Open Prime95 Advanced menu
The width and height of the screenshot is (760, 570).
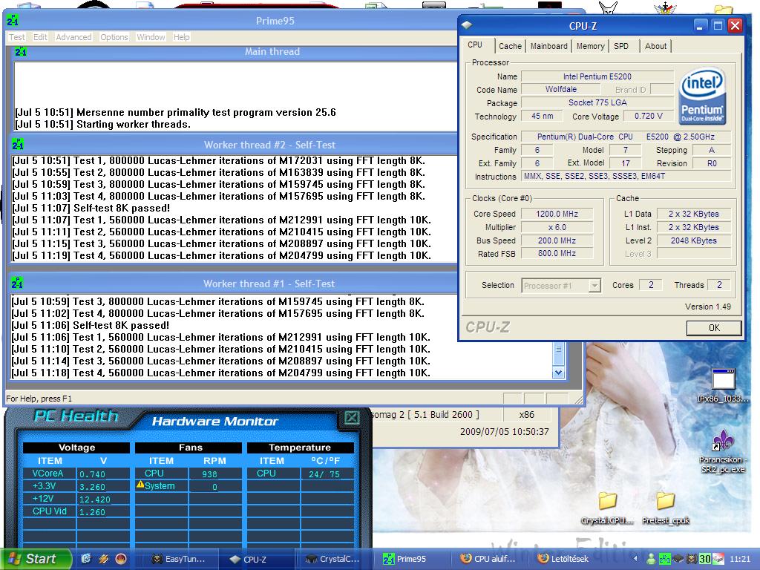pyautogui.click(x=73, y=37)
